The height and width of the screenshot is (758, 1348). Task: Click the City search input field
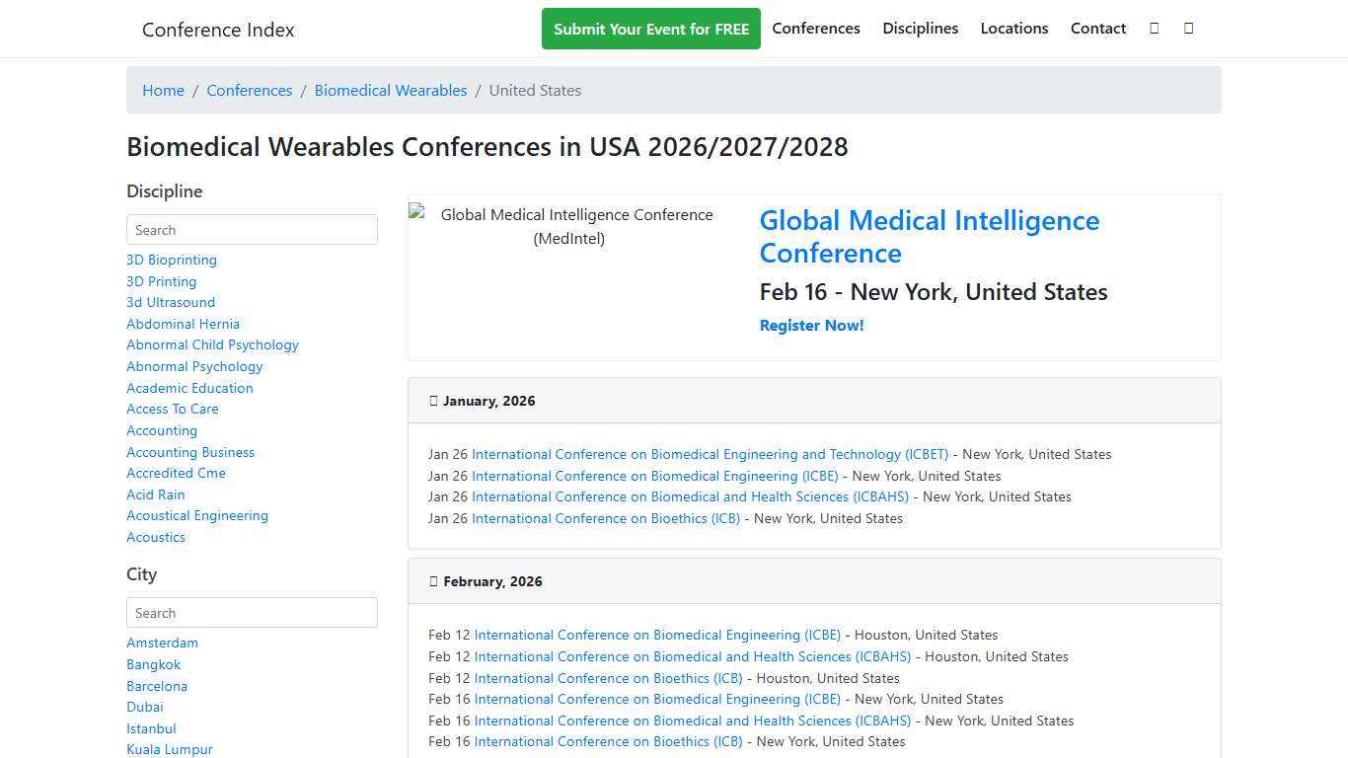coord(252,612)
